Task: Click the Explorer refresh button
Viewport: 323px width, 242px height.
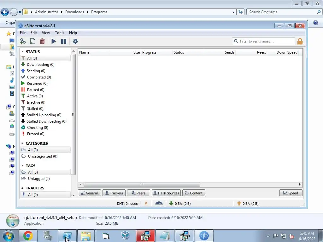Action: pyautogui.click(x=240, y=12)
